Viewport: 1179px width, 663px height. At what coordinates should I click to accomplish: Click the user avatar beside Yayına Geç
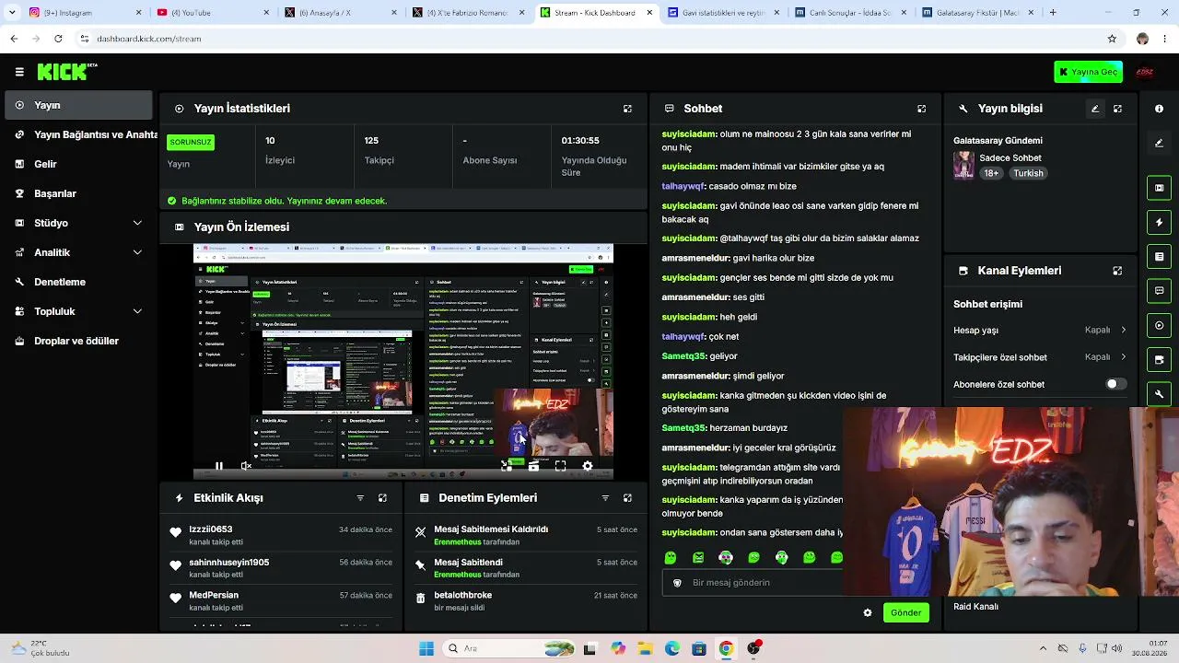click(x=1145, y=72)
